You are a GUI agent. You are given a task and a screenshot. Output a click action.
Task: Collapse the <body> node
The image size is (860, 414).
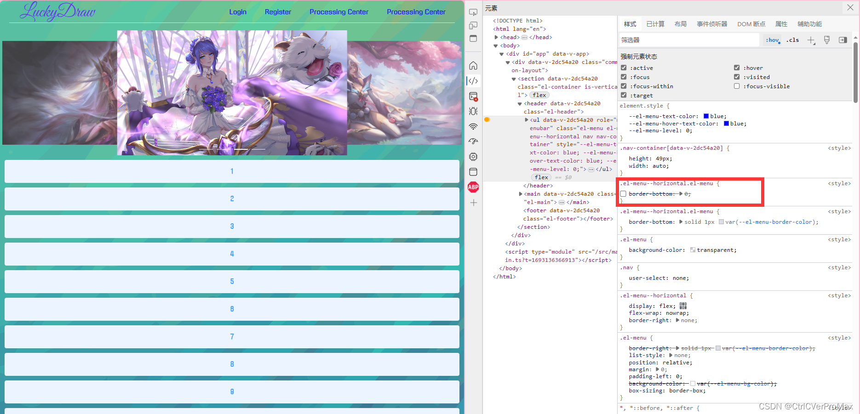pos(496,45)
